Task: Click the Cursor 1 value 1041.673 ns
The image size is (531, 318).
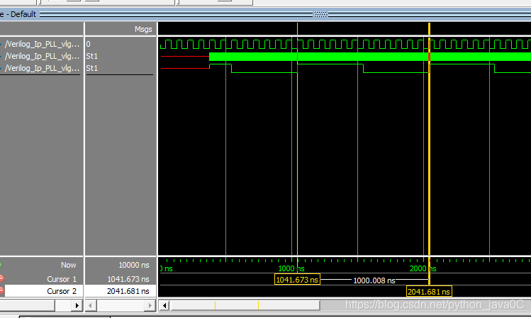Action: click(128, 279)
